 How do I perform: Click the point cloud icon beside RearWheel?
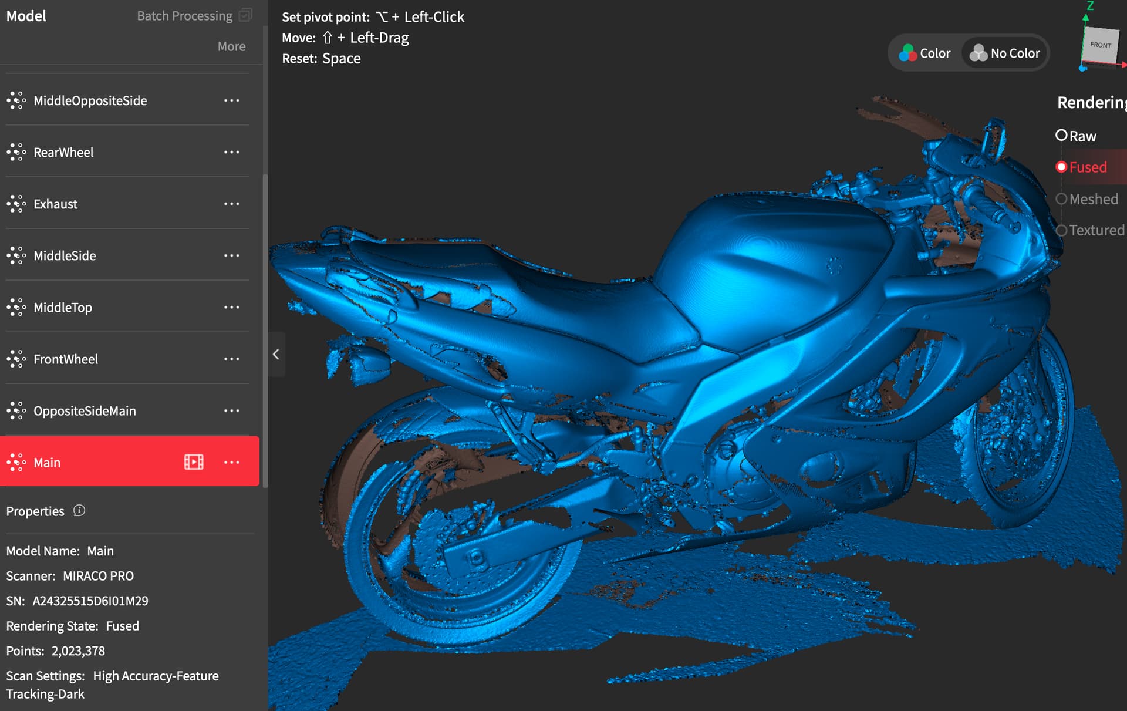pyautogui.click(x=16, y=152)
